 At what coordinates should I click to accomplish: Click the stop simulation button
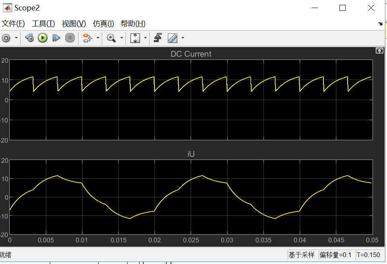pyautogui.click(x=70, y=38)
